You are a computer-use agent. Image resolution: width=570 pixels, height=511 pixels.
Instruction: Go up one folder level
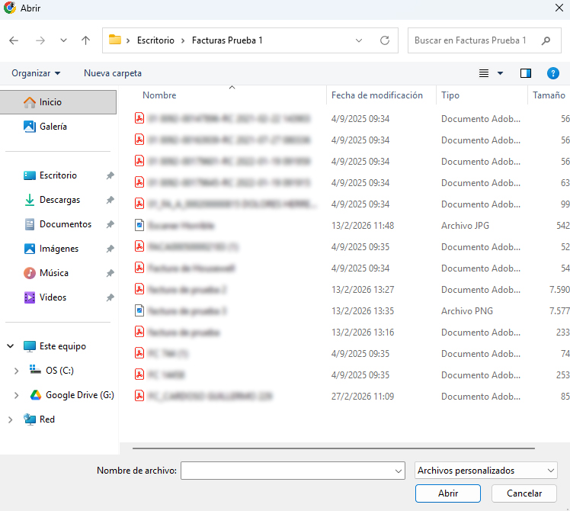point(85,40)
